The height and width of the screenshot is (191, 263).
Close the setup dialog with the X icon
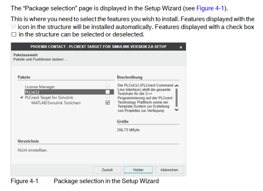[x=181, y=47]
